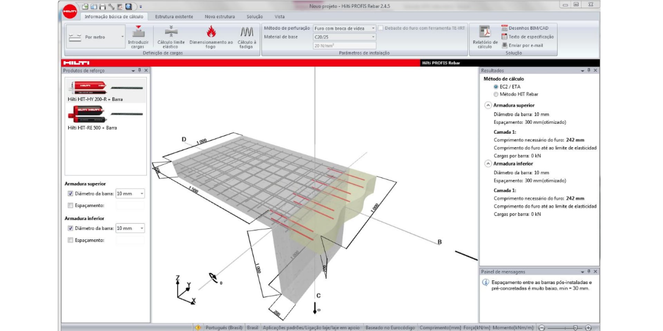Toggle Armadura superior Diâmetro da barra checkbox
The width and height of the screenshot is (663, 331).
70,194
